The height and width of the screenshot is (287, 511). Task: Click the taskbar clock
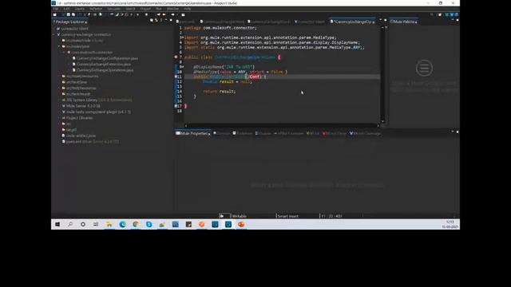click(x=450, y=224)
